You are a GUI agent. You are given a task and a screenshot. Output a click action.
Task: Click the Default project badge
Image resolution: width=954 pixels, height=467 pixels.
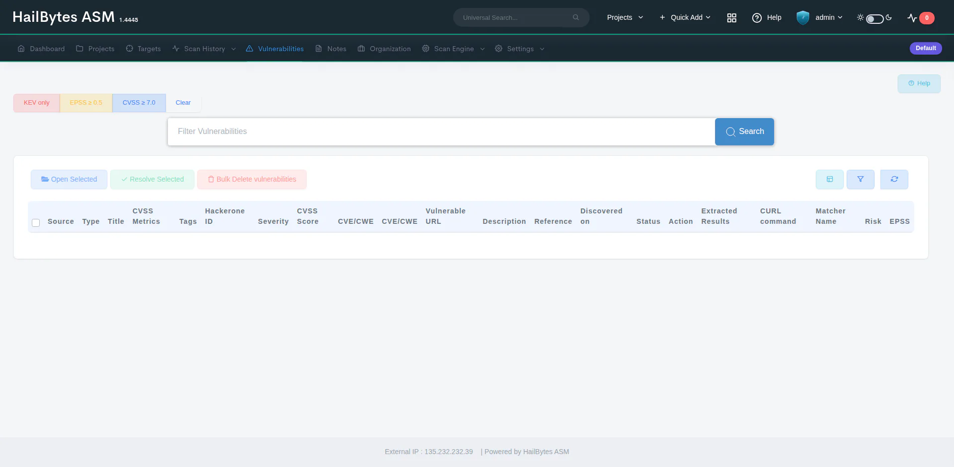(926, 48)
